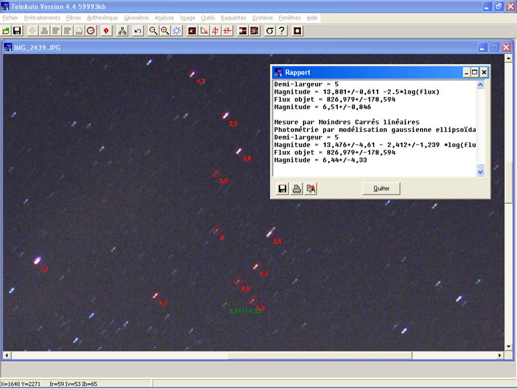
Task: Open the Image menu
Action: coord(187,18)
